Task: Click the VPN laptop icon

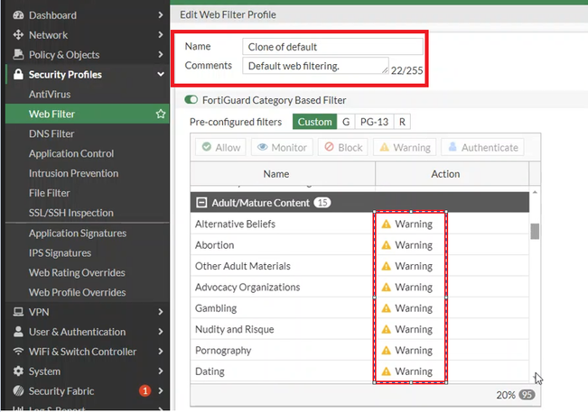Action: click(x=18, y=311)
